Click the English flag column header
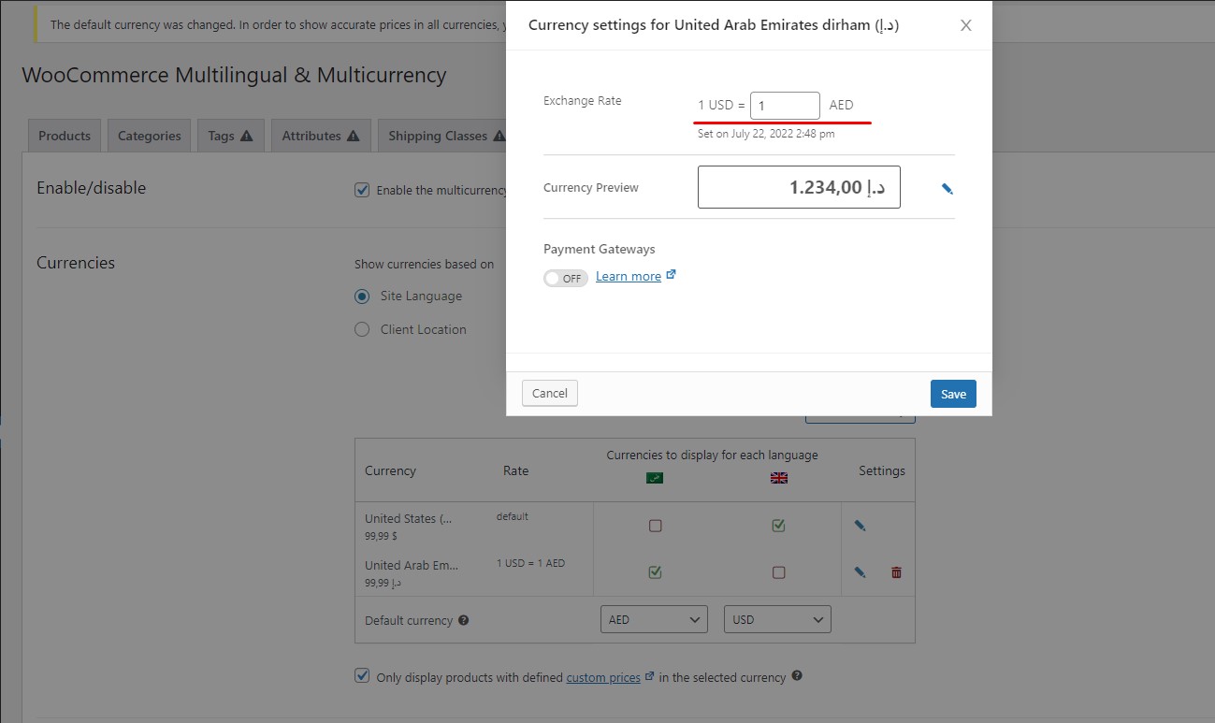 [778, 478]
